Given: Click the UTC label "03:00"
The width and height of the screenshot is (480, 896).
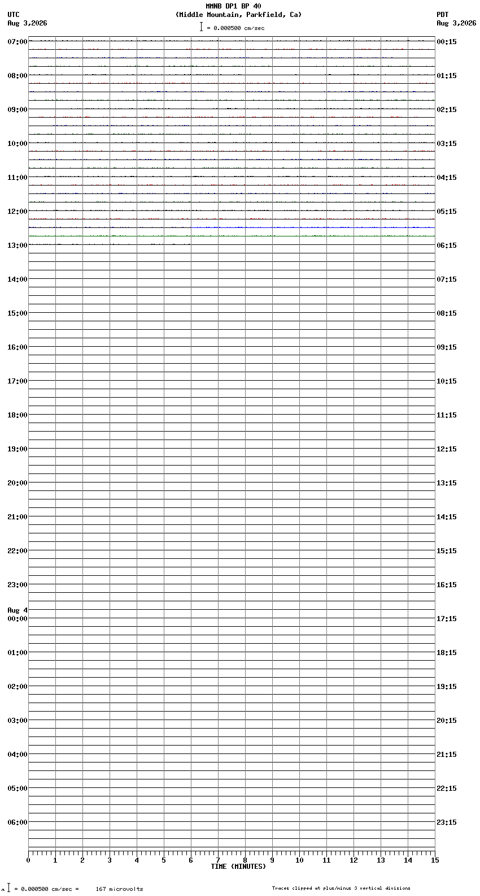Looking at the screenshot, I should click(x=18, y=721).
